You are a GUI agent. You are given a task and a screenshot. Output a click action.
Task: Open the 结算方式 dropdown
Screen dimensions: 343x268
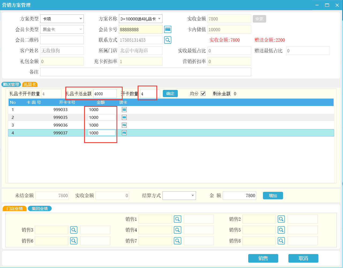pyautogui.click(x=179, y=196)
